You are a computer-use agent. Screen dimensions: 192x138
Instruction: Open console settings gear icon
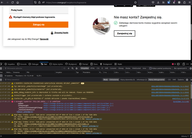[187, 80]
